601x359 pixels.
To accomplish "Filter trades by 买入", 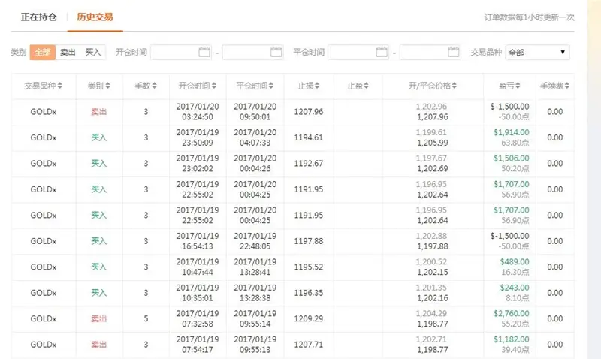I will (92, 52).
